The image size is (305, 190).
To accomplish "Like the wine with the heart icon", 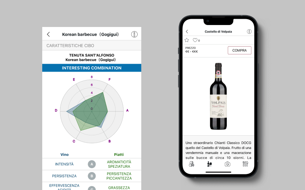I will [195, 40].
